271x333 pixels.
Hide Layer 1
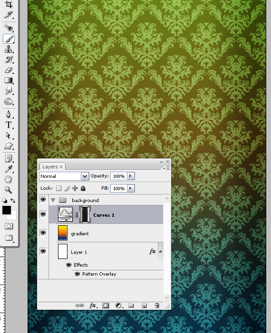[x=43, y=251]
